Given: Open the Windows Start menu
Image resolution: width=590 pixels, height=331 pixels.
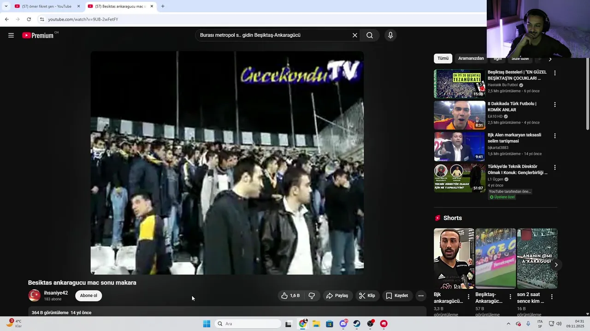Looking at the screenshot, I should (206, 324).
